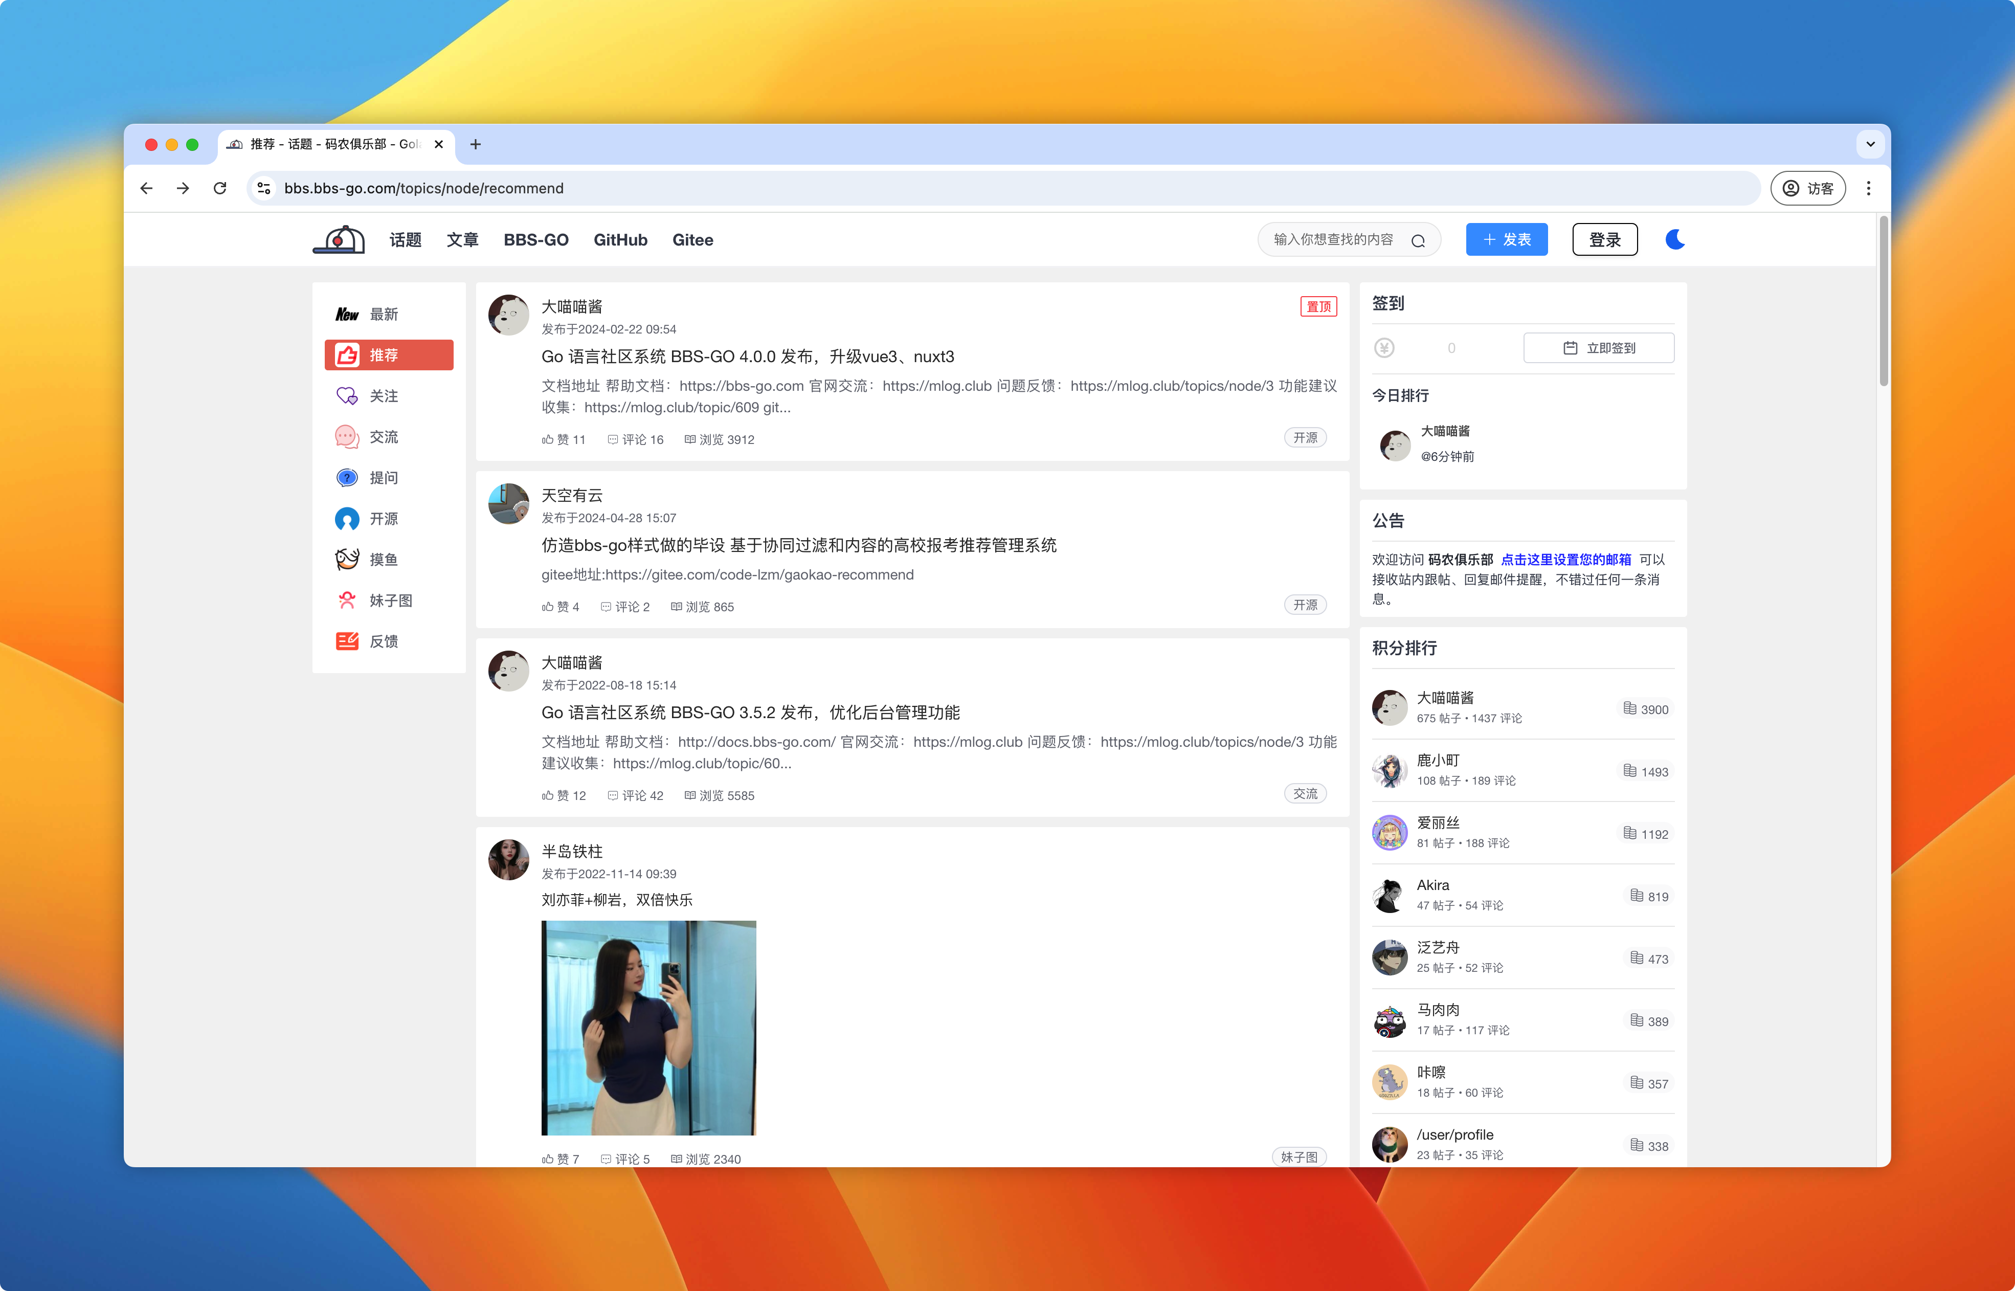Open the 文章 nav menu
This screenshot has height=1291, width=2015.
coord(463,240)
